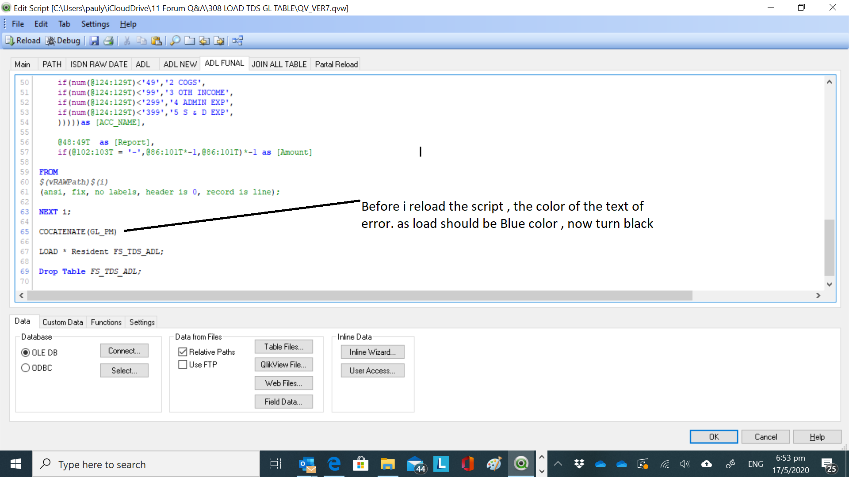This screenshot has width=849, height=477.
Task: Move the tab left with the left arrow icon
Action: coord(204,41)
